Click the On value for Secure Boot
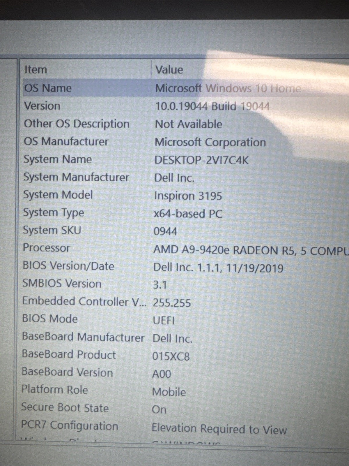Screen dimensions: 349x466 tap(159, 410)
